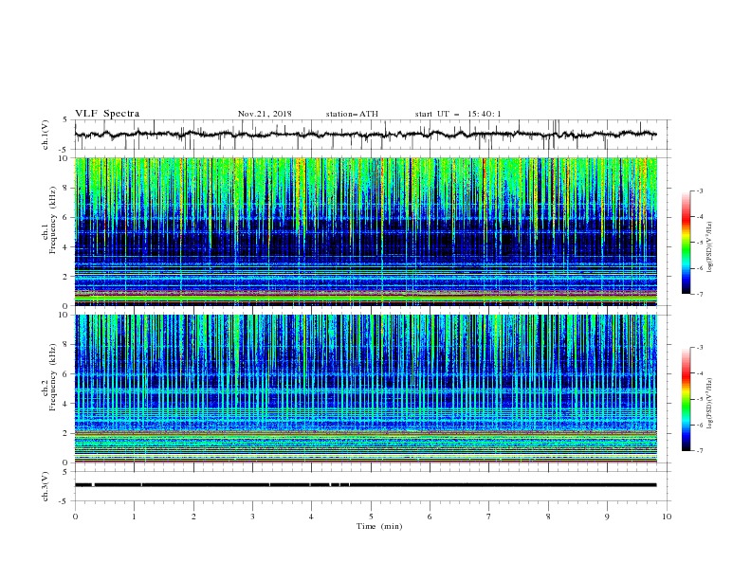
Task: Click the ch.1 spectrogram panel
Action: 366,231
